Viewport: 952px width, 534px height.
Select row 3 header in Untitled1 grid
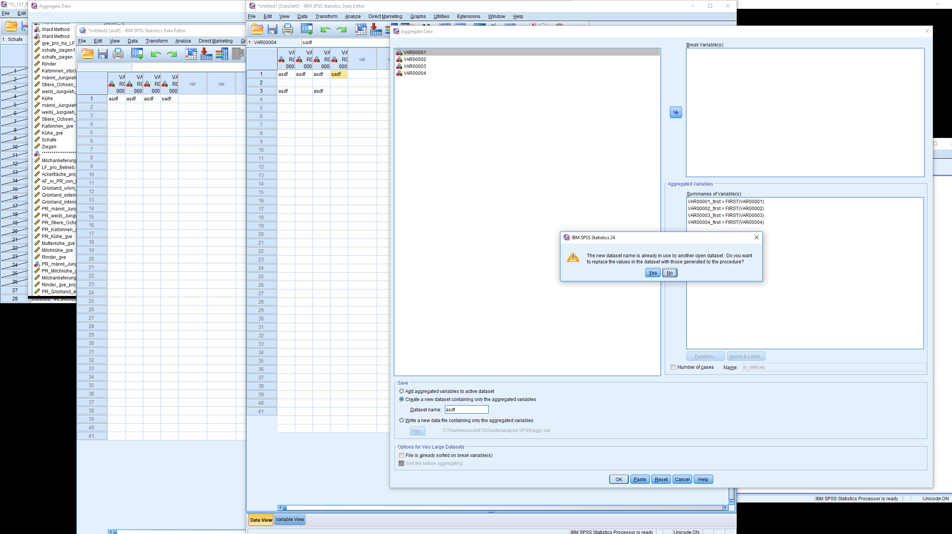pos(261,91)
